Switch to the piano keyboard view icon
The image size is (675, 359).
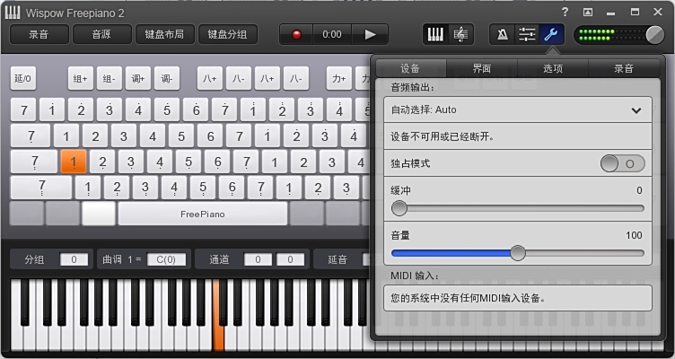435,34
